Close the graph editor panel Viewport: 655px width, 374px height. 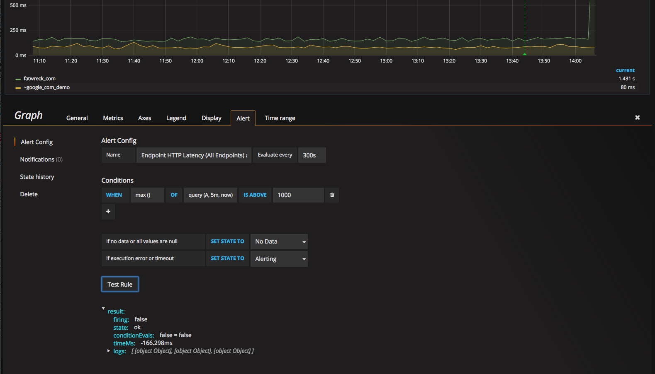click(637, 118)
